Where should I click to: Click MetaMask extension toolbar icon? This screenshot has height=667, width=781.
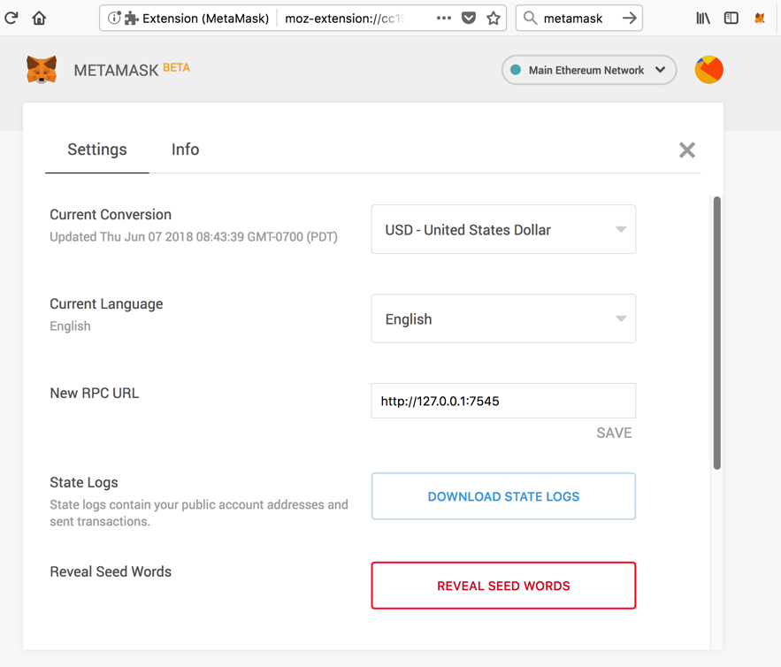point(760,18)
